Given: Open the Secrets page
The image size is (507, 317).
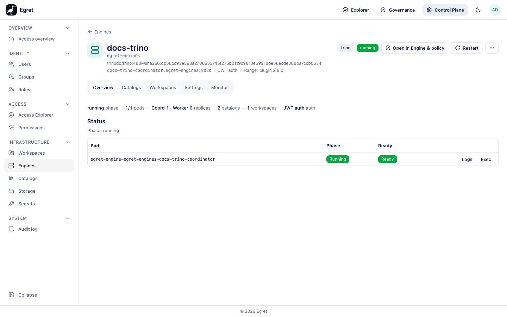Looking at the screenshot, I should 39,204.
